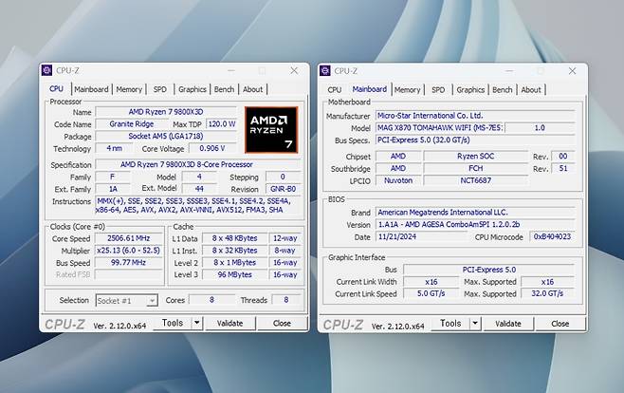Click the CPU-Z icon in the left window title bar
Image resolution: width=624 pixels, height=393 pixels.
(x=47, y=70)
